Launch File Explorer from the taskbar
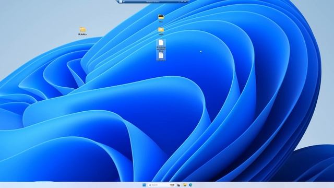The height and width of the screenshot is (188, 334). (x=185, y=185)
